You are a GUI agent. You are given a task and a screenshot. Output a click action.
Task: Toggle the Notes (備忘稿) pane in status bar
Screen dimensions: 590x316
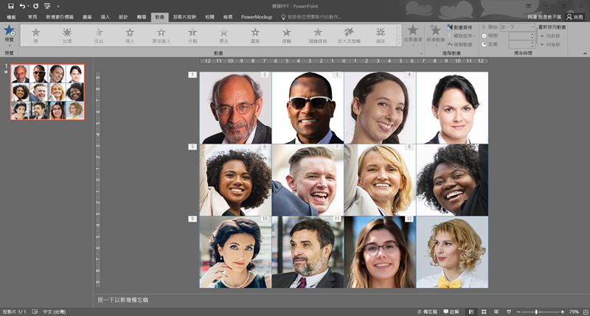[x=427, y=312]
